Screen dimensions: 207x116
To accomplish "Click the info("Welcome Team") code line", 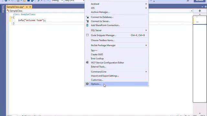I will (x=32, y=20).
